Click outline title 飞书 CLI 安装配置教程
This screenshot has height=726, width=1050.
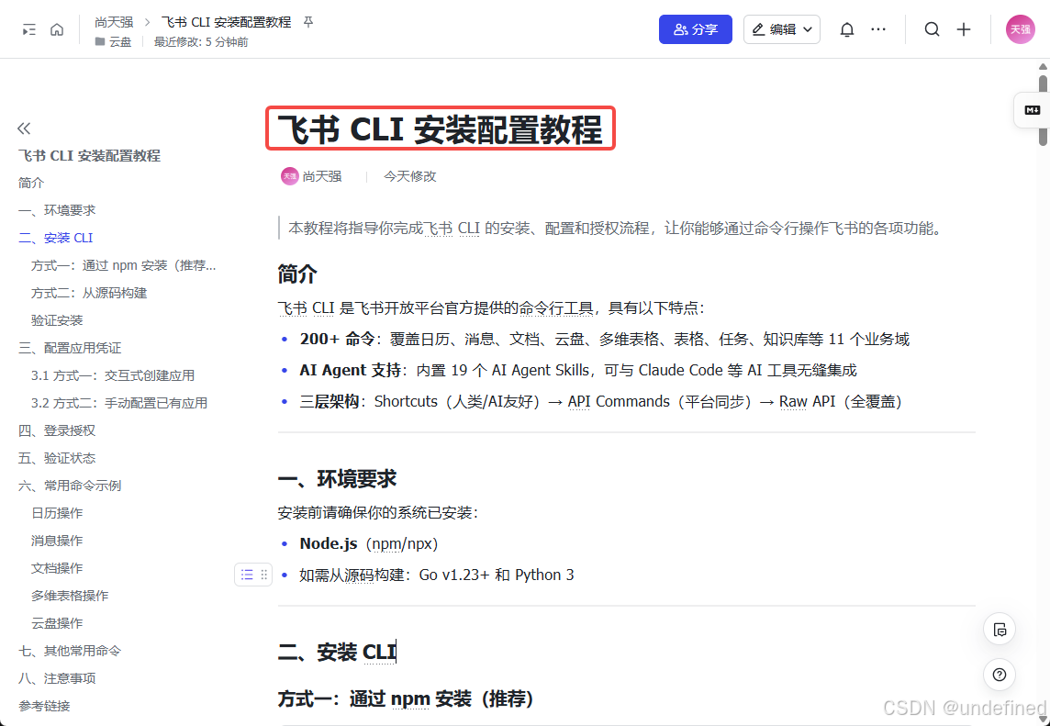click(x=89, y=155)
